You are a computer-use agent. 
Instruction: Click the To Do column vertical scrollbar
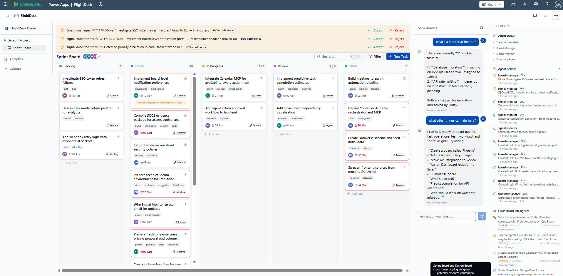(x=194, y=131)
